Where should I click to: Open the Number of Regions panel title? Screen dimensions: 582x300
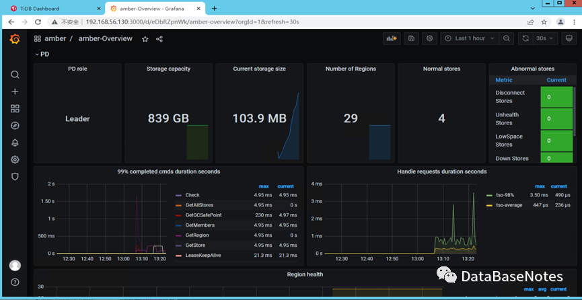pyautogui.click(x=351, y=69)
